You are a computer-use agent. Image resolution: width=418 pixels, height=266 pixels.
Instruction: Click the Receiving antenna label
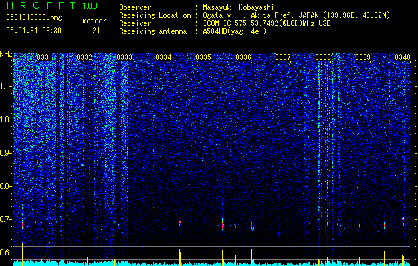[x=153, y=31]
